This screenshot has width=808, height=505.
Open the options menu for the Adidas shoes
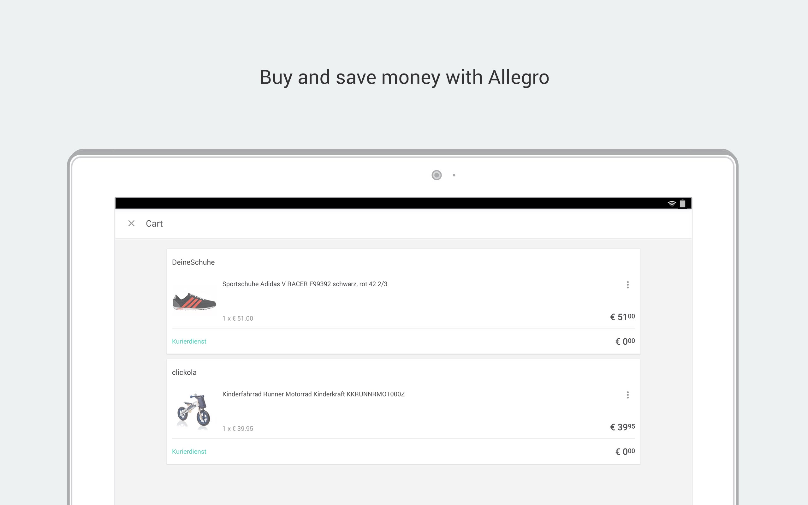click(628, 285)
